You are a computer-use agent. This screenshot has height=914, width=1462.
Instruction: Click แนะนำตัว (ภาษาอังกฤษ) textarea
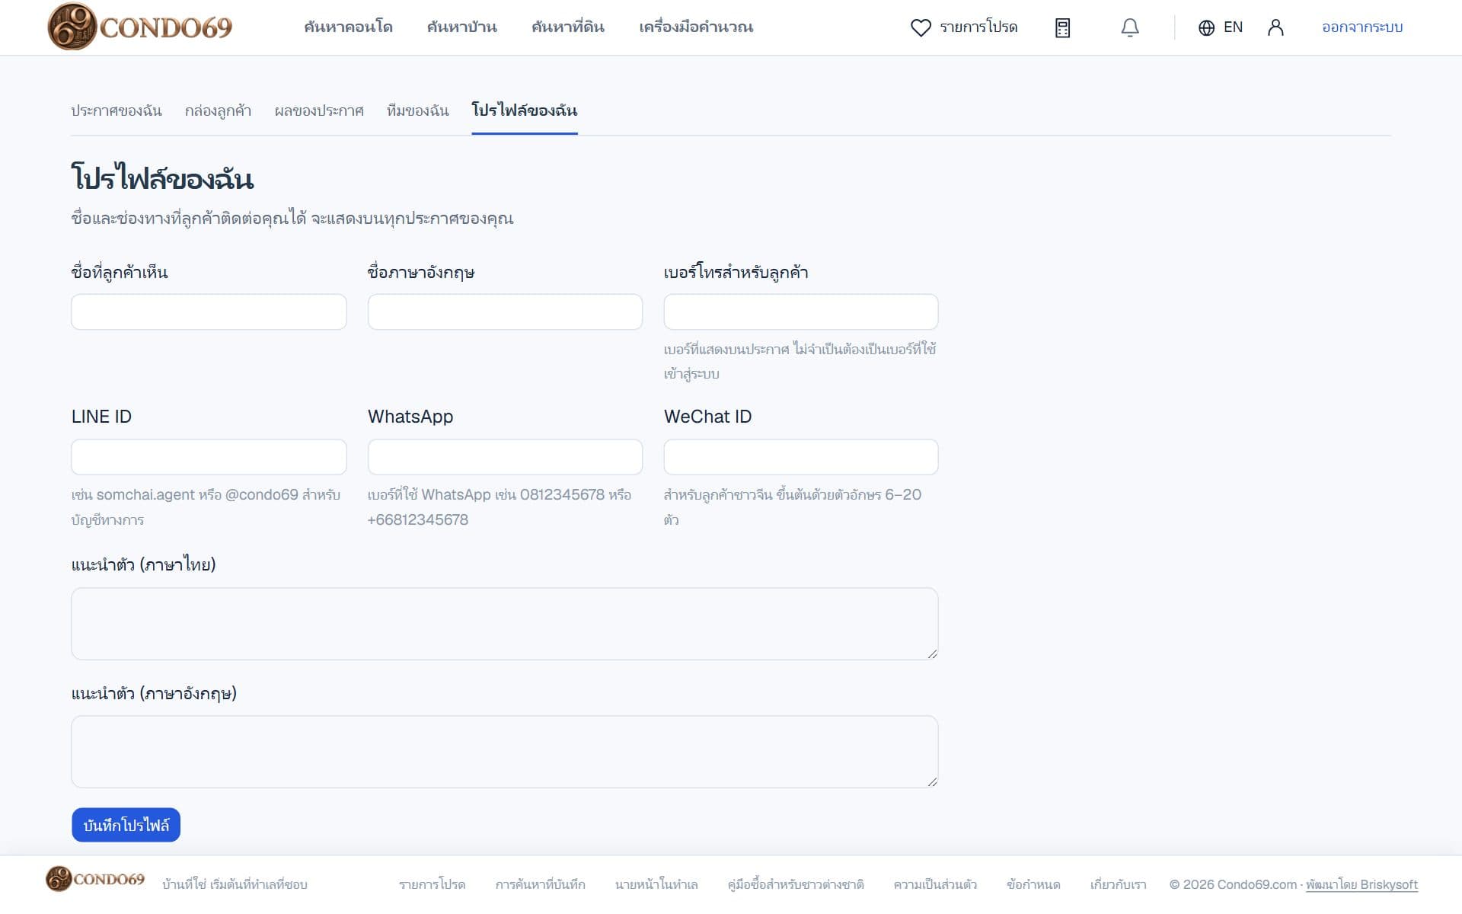505,752
